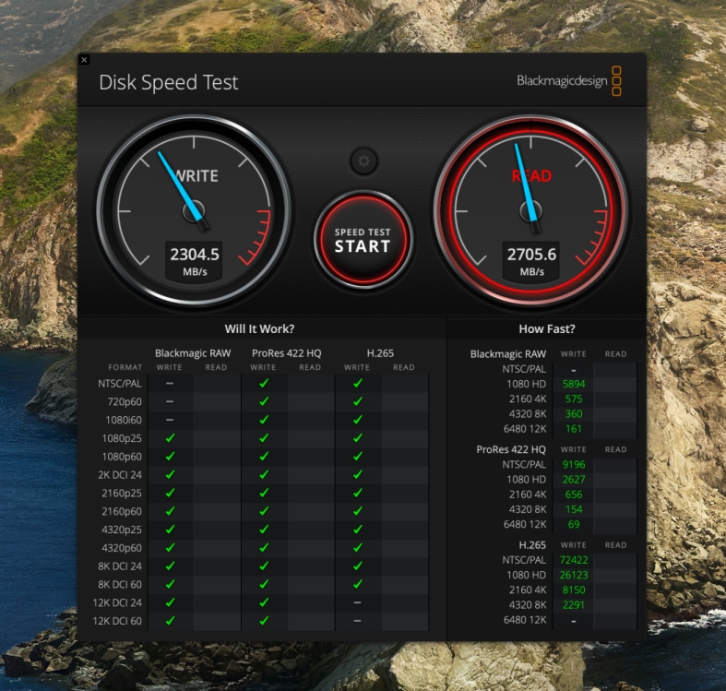
Task: Click the 1080p60 format row label
Action: click(122, 457)
